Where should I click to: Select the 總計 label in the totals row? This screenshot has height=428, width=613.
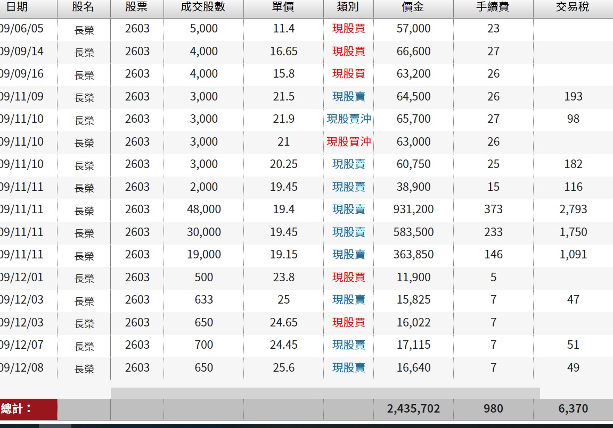coord(15,409)
